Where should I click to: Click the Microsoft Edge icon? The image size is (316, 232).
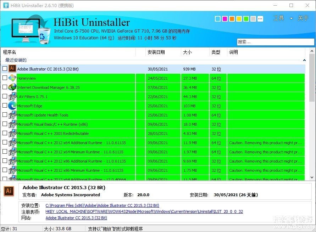(12, 106)
